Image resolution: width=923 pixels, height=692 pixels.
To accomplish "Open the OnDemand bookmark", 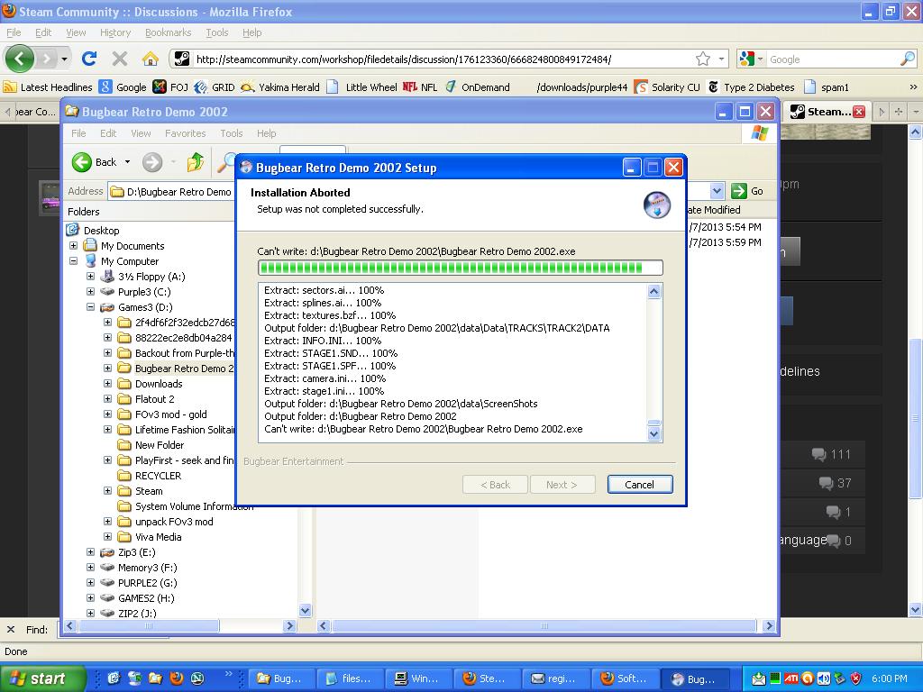I will [x=478, y=87].
